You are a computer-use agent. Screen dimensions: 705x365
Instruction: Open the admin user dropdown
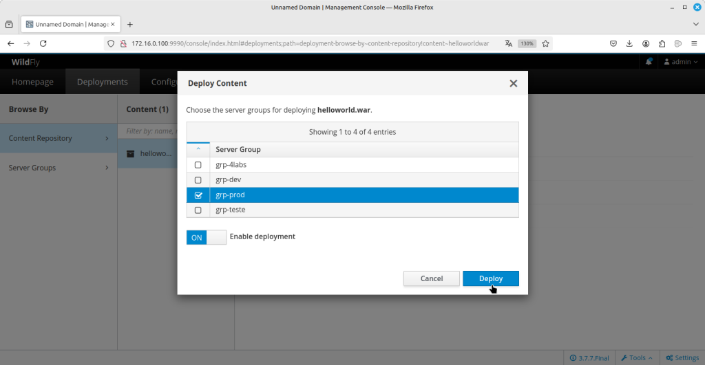680,62
